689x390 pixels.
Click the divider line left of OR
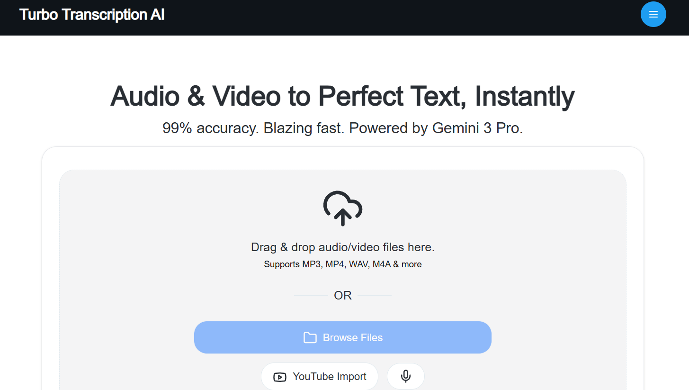pyautogui.click(x=311, y=295)
